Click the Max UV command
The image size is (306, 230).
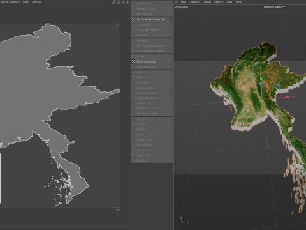[152, 56]
